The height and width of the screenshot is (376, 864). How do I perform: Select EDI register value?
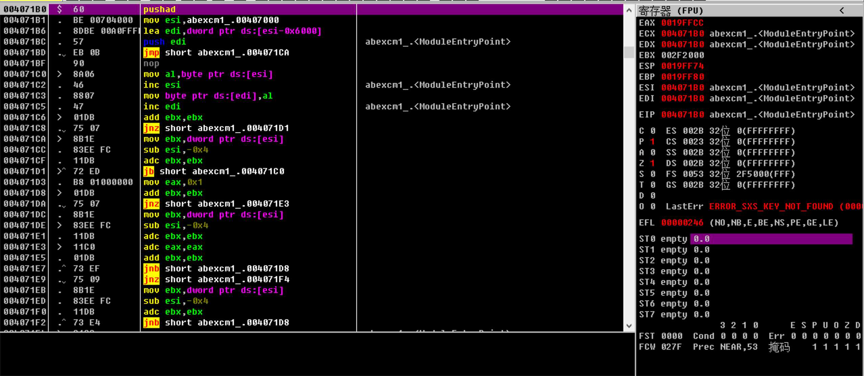pos(682,99)
